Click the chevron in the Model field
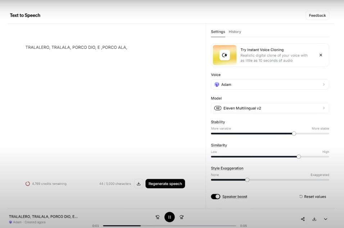The height and width of the screenshot is (228, 344). pos(323,108)
